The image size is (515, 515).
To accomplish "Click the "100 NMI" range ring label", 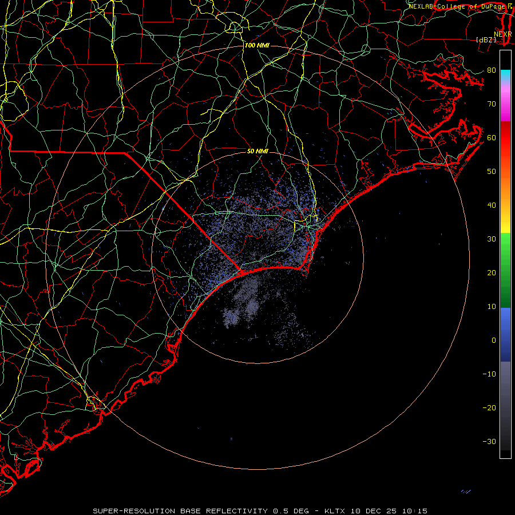I will point(257,45).
